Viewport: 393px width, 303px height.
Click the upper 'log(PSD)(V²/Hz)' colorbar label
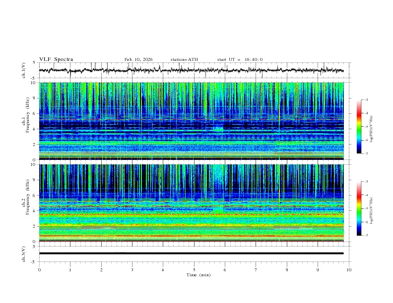372,129
